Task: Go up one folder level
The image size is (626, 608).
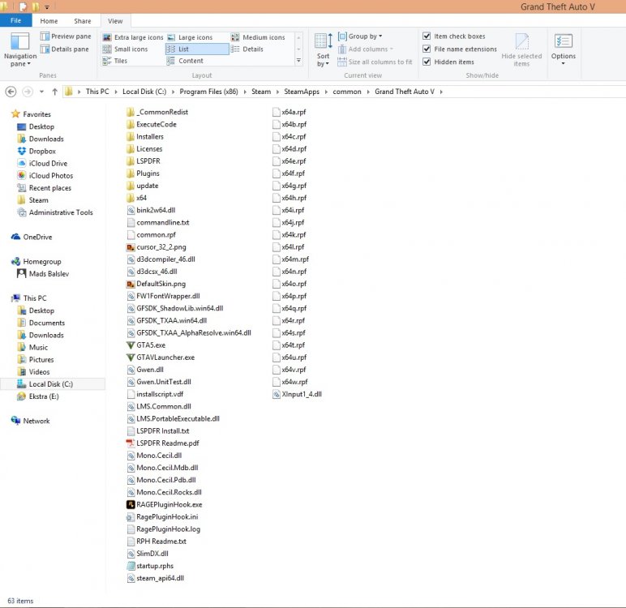Action: (x=54, y=92)
